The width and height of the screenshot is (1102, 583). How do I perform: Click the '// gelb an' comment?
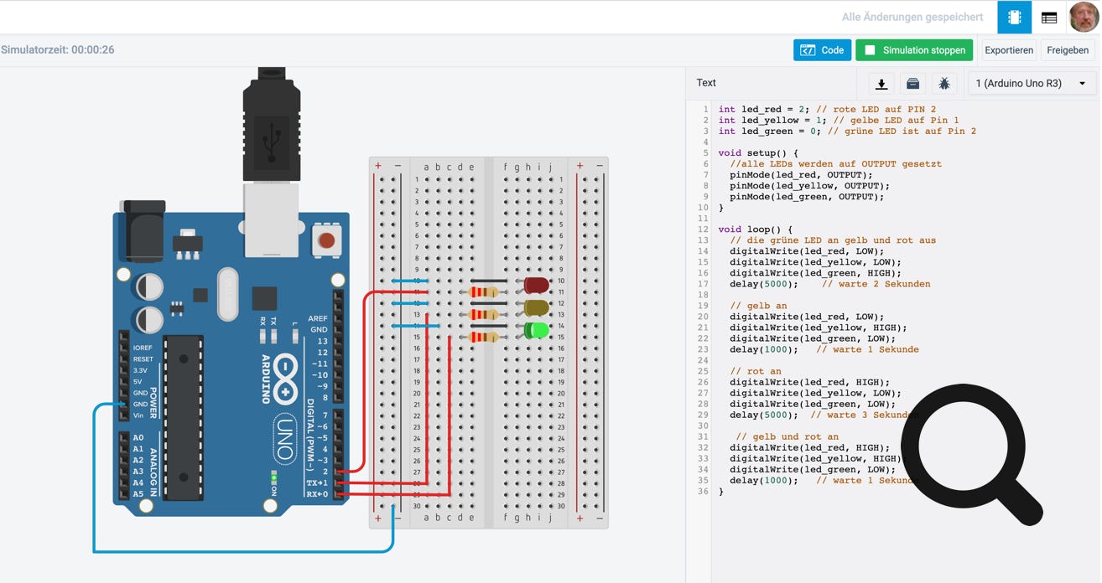click(758, 306)
